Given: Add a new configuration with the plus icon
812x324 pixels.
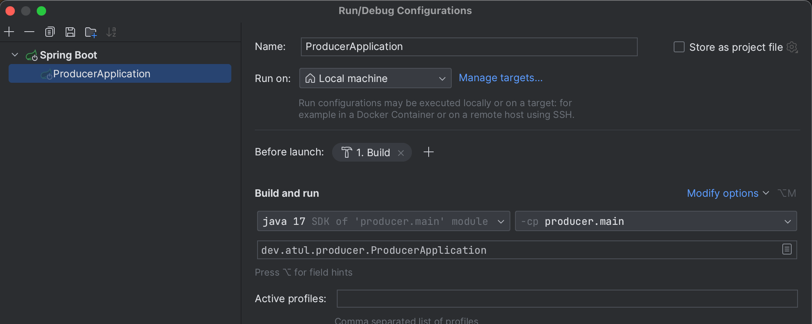Looking at the screenshot, I should coord(9,32).
